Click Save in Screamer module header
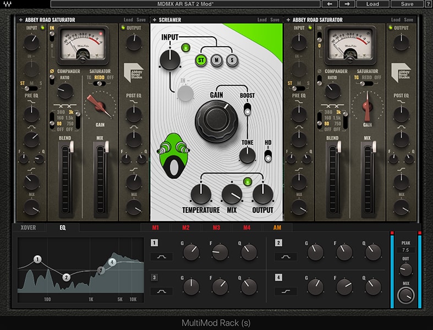The width and height of the screenshot is (433, 330). click(x=275, y=20)
